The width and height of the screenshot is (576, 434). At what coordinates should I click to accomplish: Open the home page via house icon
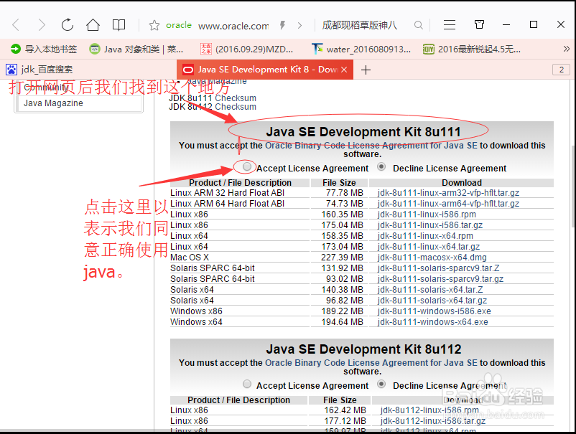pos(93,25)
